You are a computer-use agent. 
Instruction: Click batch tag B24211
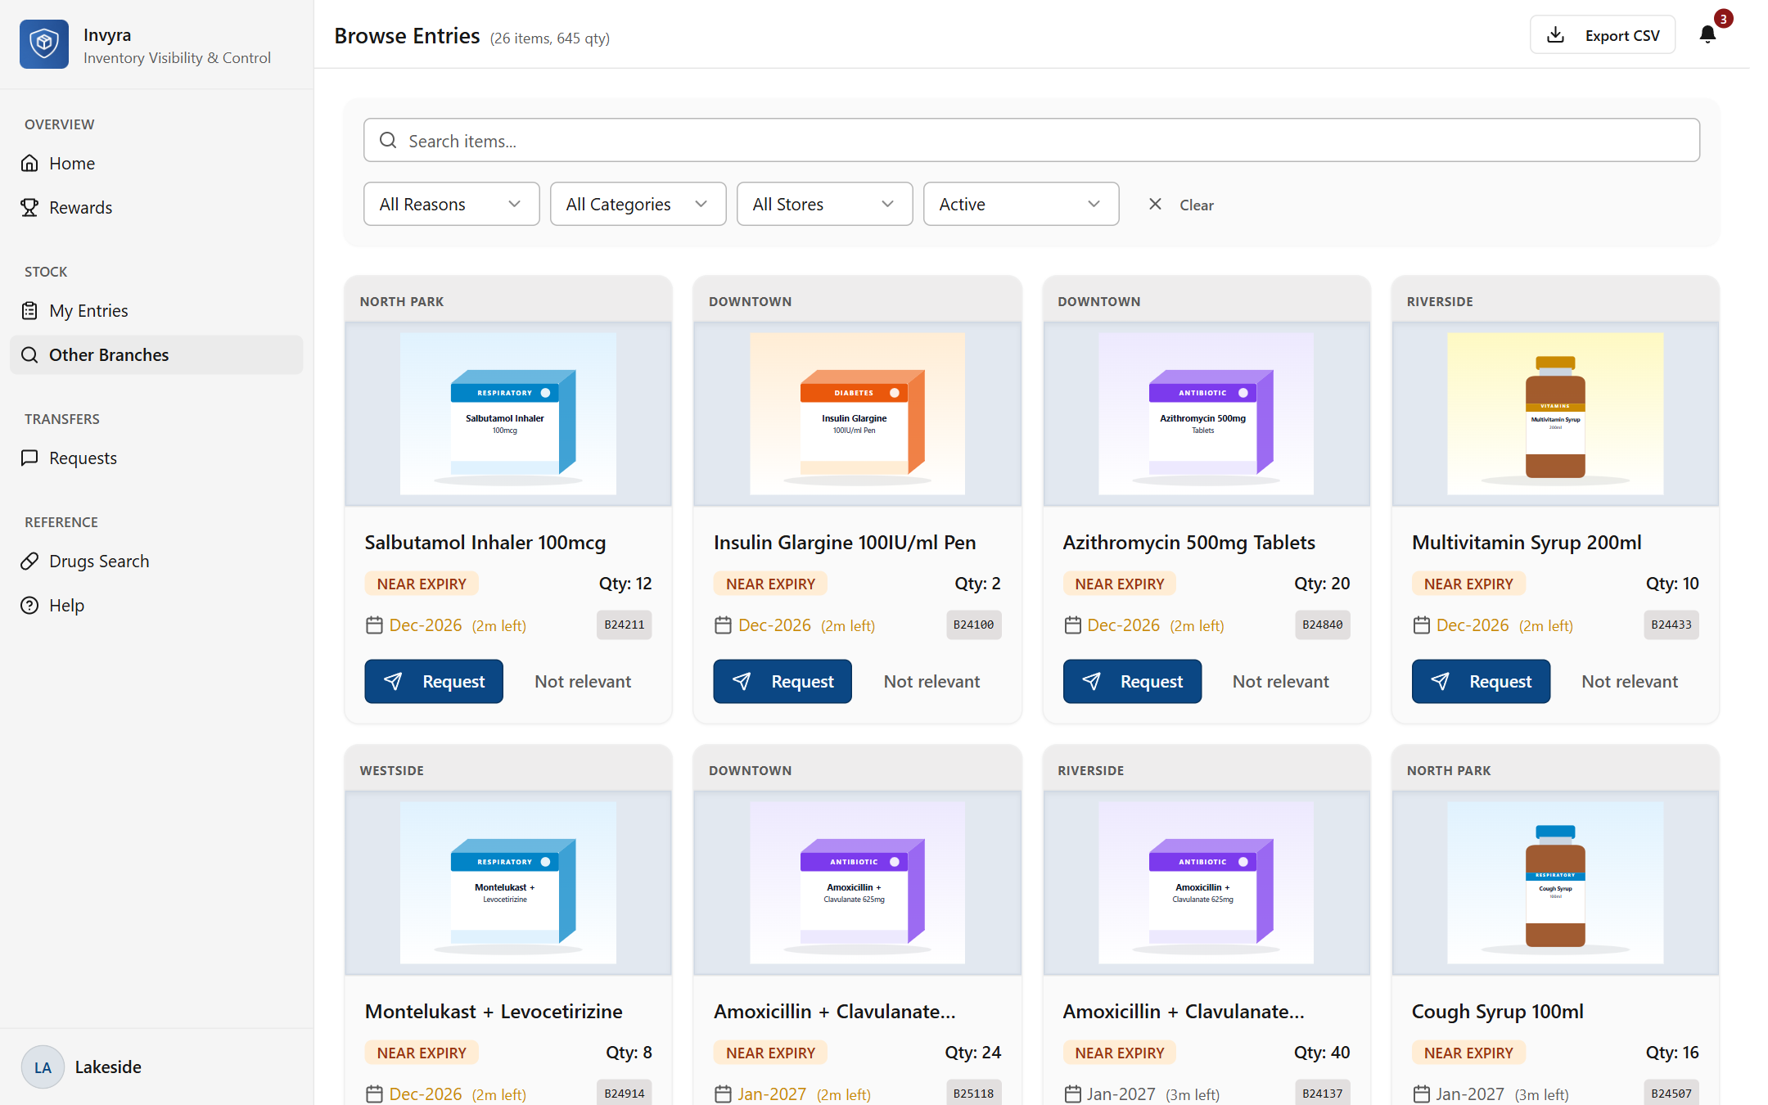tap(625, 625)
